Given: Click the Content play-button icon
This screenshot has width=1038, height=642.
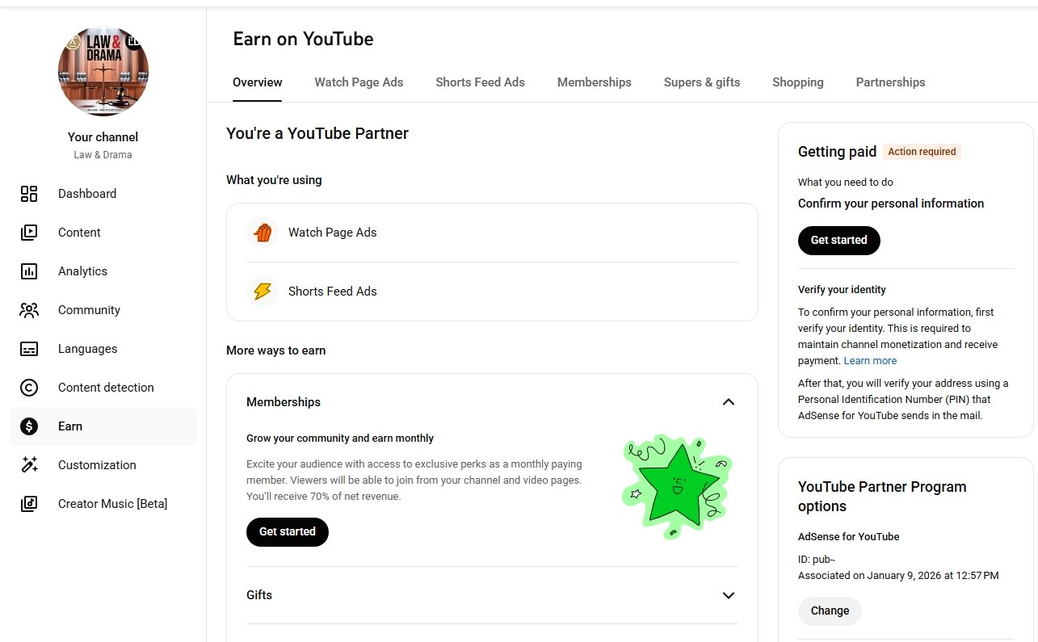Looking at the screenshot, I should [x=29, y=233].
